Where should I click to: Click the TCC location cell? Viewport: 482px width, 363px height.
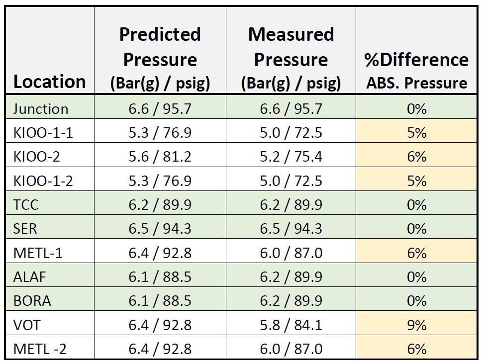(x=26, y=204)
